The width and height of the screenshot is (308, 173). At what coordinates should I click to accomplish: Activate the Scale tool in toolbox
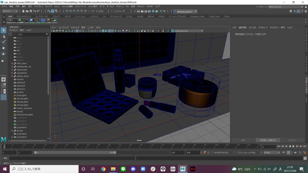coord(4,60)
